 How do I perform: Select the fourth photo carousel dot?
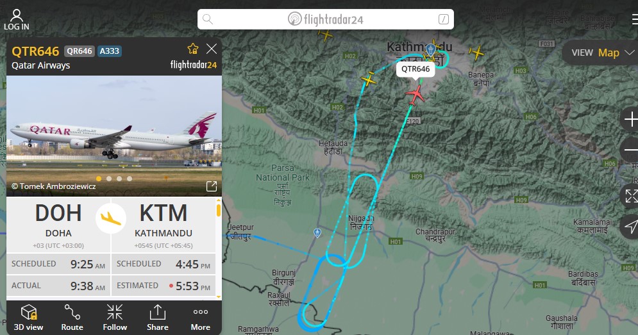pyautogui.click(x=130, y=179)
